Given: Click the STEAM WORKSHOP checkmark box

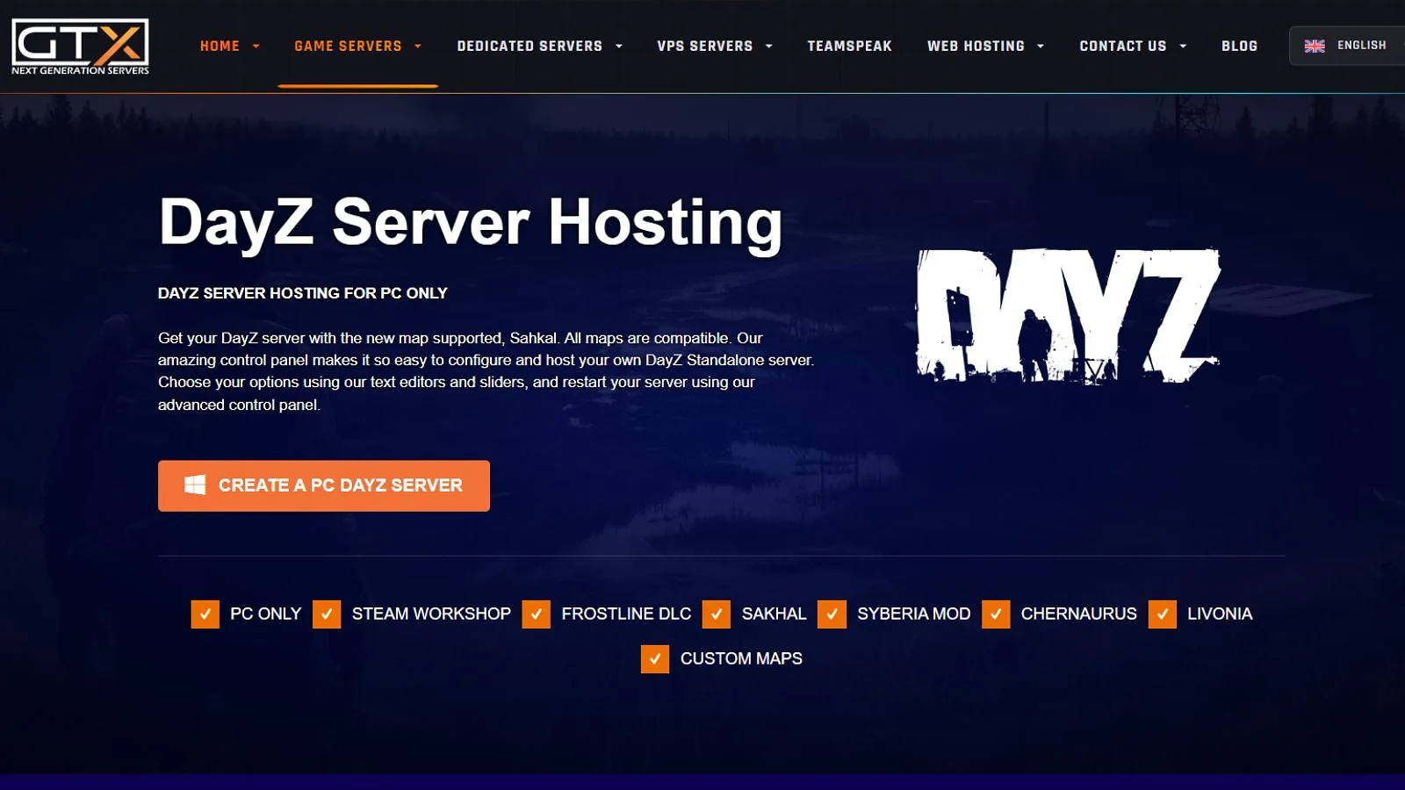Looking at the screenshot, I should click(x=327, y=614).
